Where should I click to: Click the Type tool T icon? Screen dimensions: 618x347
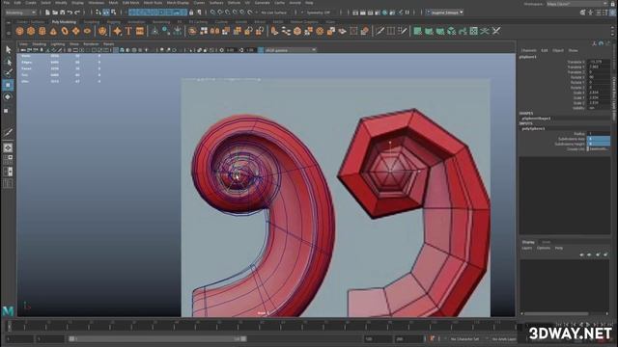[x=128, y=31]
